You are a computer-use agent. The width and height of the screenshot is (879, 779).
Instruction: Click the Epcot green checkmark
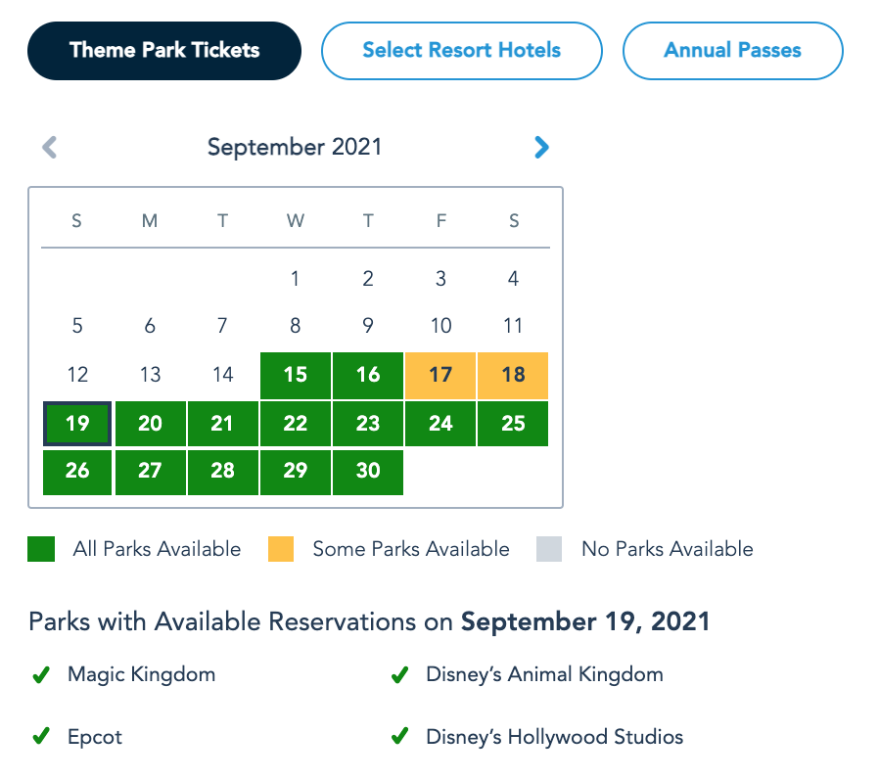(41, 737)
